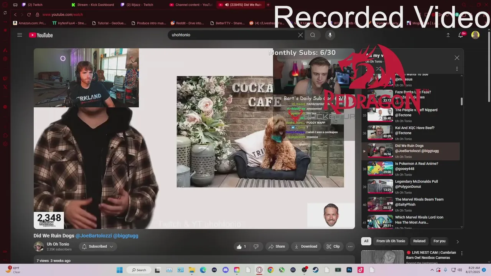The height and width of the screenshot is (276, 491).
Task: Open Uh Oh Tonio channel name link
Action: point(58,244)
